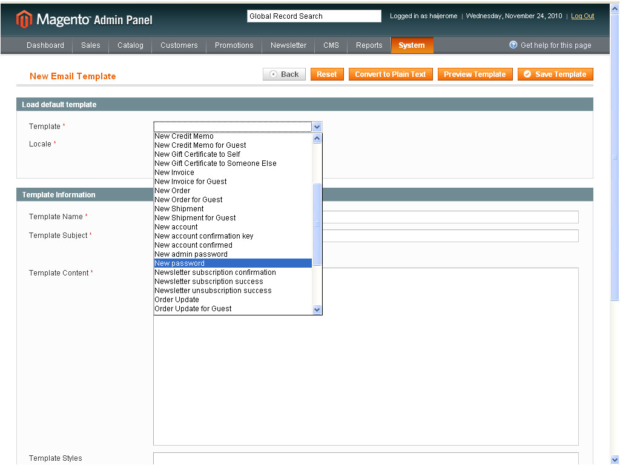This screenshot has height=465, width=620.
Task: Click the Preview Template button
Action: (475, 74)
